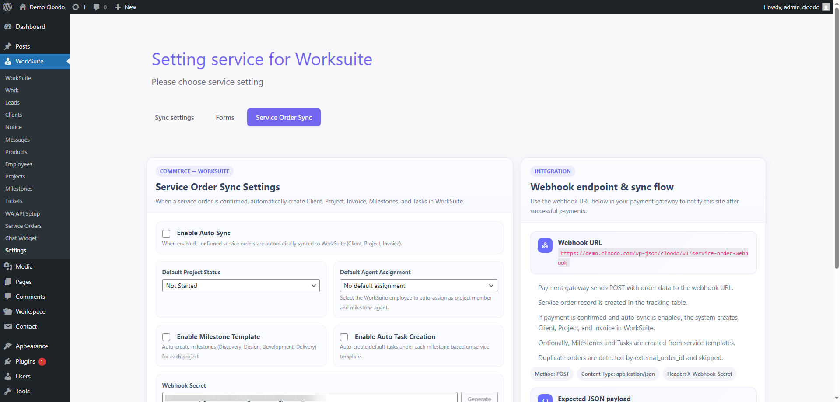Click the Generate button for Webhook Secret
Screen dimensions: 840x402
pos(479,399)
